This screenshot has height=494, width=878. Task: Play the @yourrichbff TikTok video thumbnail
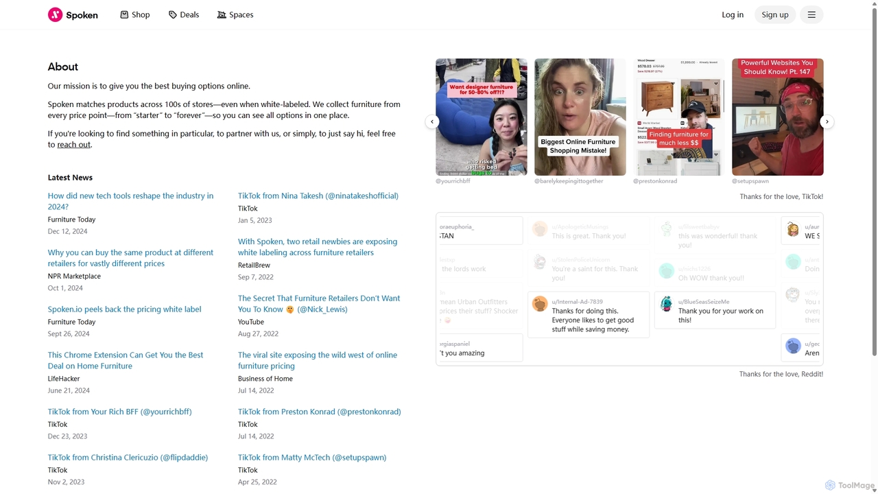click(x=482, y=117)
